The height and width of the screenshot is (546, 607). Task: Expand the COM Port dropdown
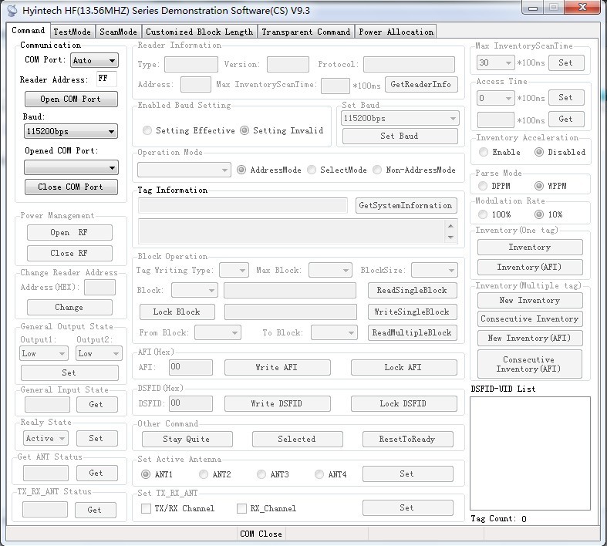point(94,60)
